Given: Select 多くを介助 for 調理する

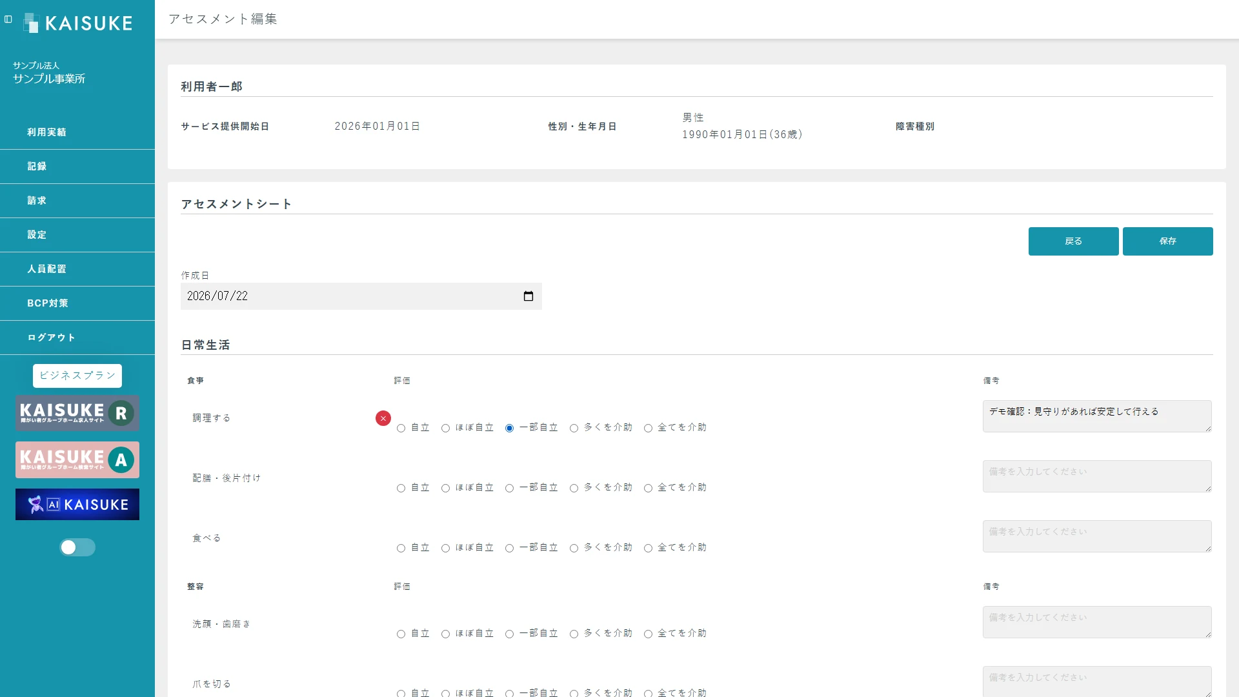Looking at the screenshot, I should click(574, 428).
